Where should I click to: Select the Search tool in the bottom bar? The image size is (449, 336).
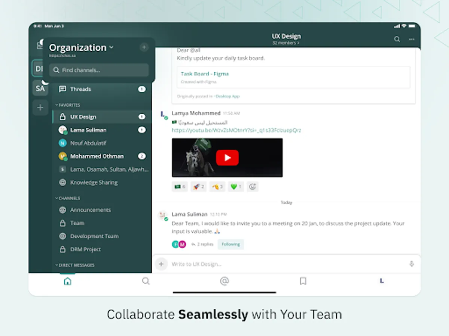pos(146,281)
